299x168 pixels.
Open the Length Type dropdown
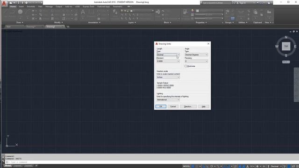[x=168, y=55]
